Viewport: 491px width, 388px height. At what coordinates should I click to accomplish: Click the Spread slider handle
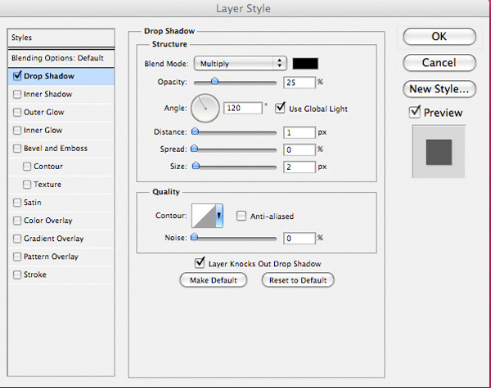(x=195, y=148)
